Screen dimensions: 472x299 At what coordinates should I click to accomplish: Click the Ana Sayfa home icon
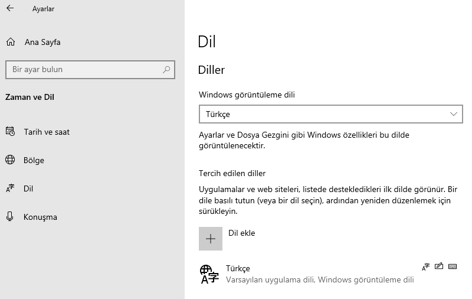pos(11,42)
